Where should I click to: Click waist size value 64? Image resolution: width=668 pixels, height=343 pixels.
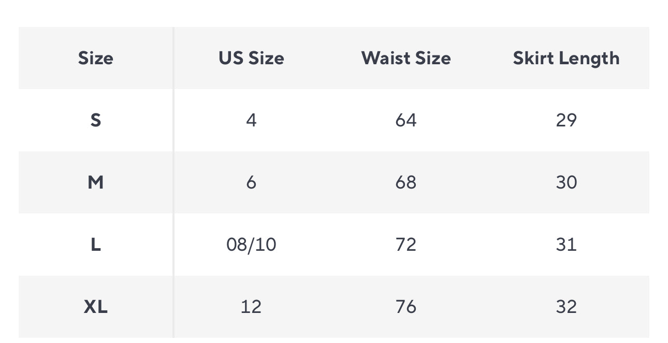406,120
